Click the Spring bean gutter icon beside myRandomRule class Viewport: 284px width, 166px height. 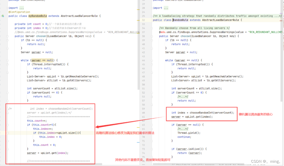(3, 16)
